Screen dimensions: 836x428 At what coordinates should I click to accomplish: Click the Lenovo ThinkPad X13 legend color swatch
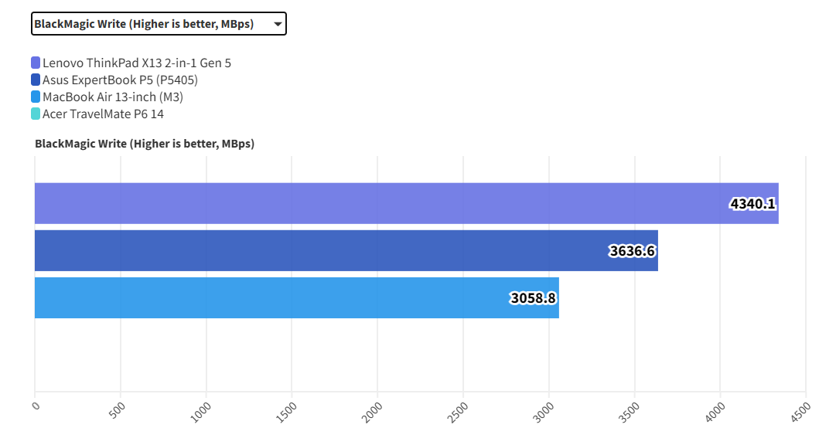tap(36, 63)
